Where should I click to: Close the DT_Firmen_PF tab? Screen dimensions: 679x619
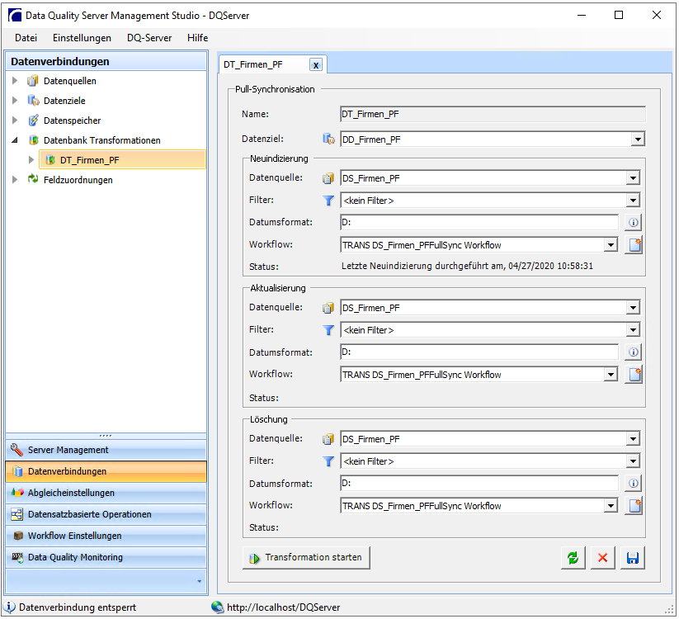[x=316, y=65]
